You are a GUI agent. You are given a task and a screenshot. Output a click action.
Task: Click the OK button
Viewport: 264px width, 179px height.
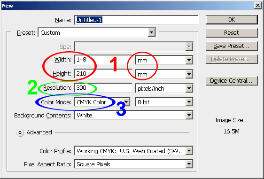pos(232,20)
